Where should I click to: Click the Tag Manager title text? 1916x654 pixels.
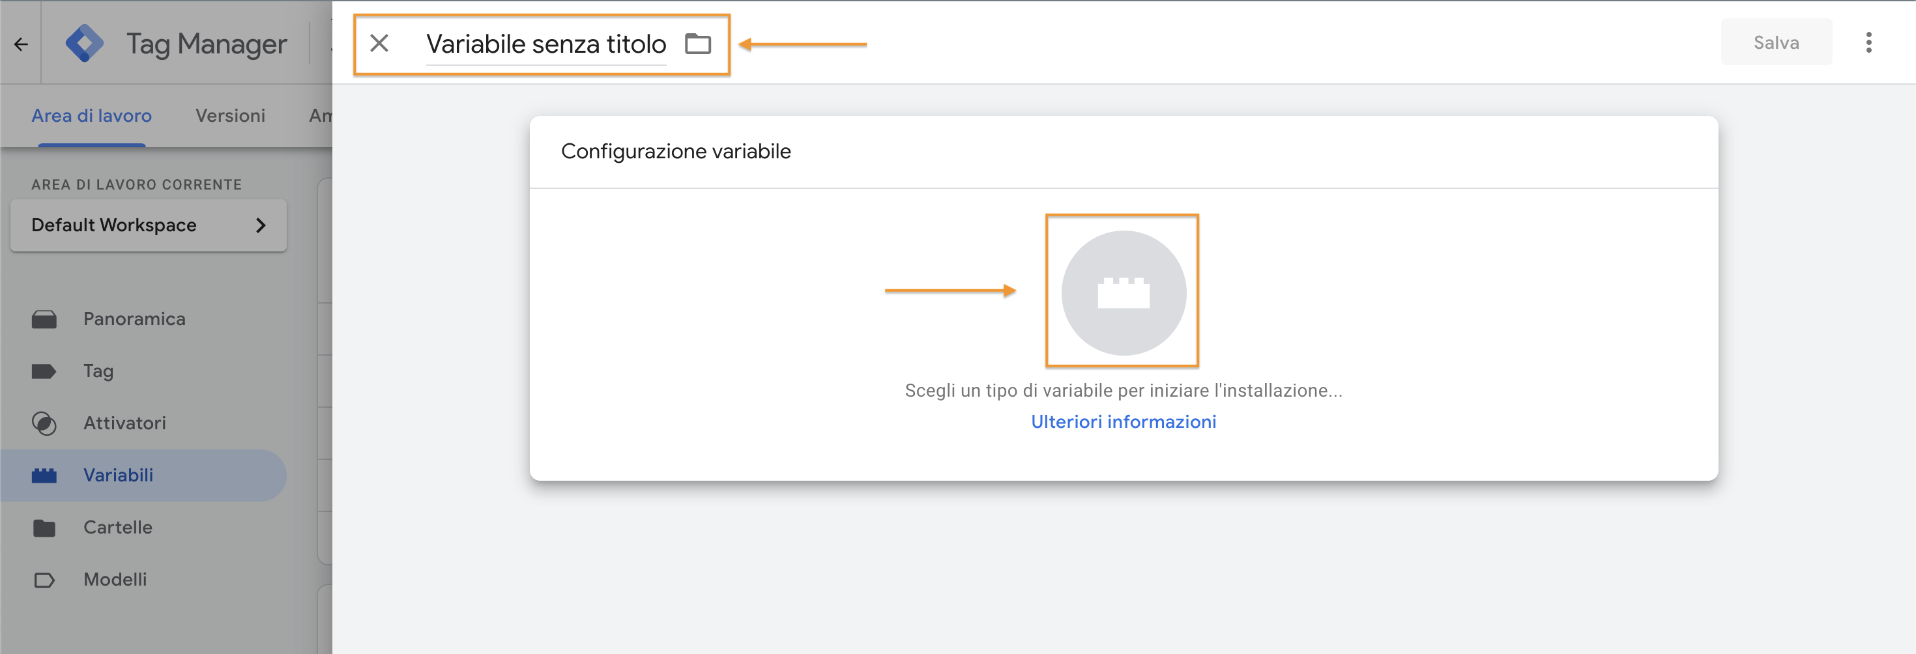click(206, 44)
